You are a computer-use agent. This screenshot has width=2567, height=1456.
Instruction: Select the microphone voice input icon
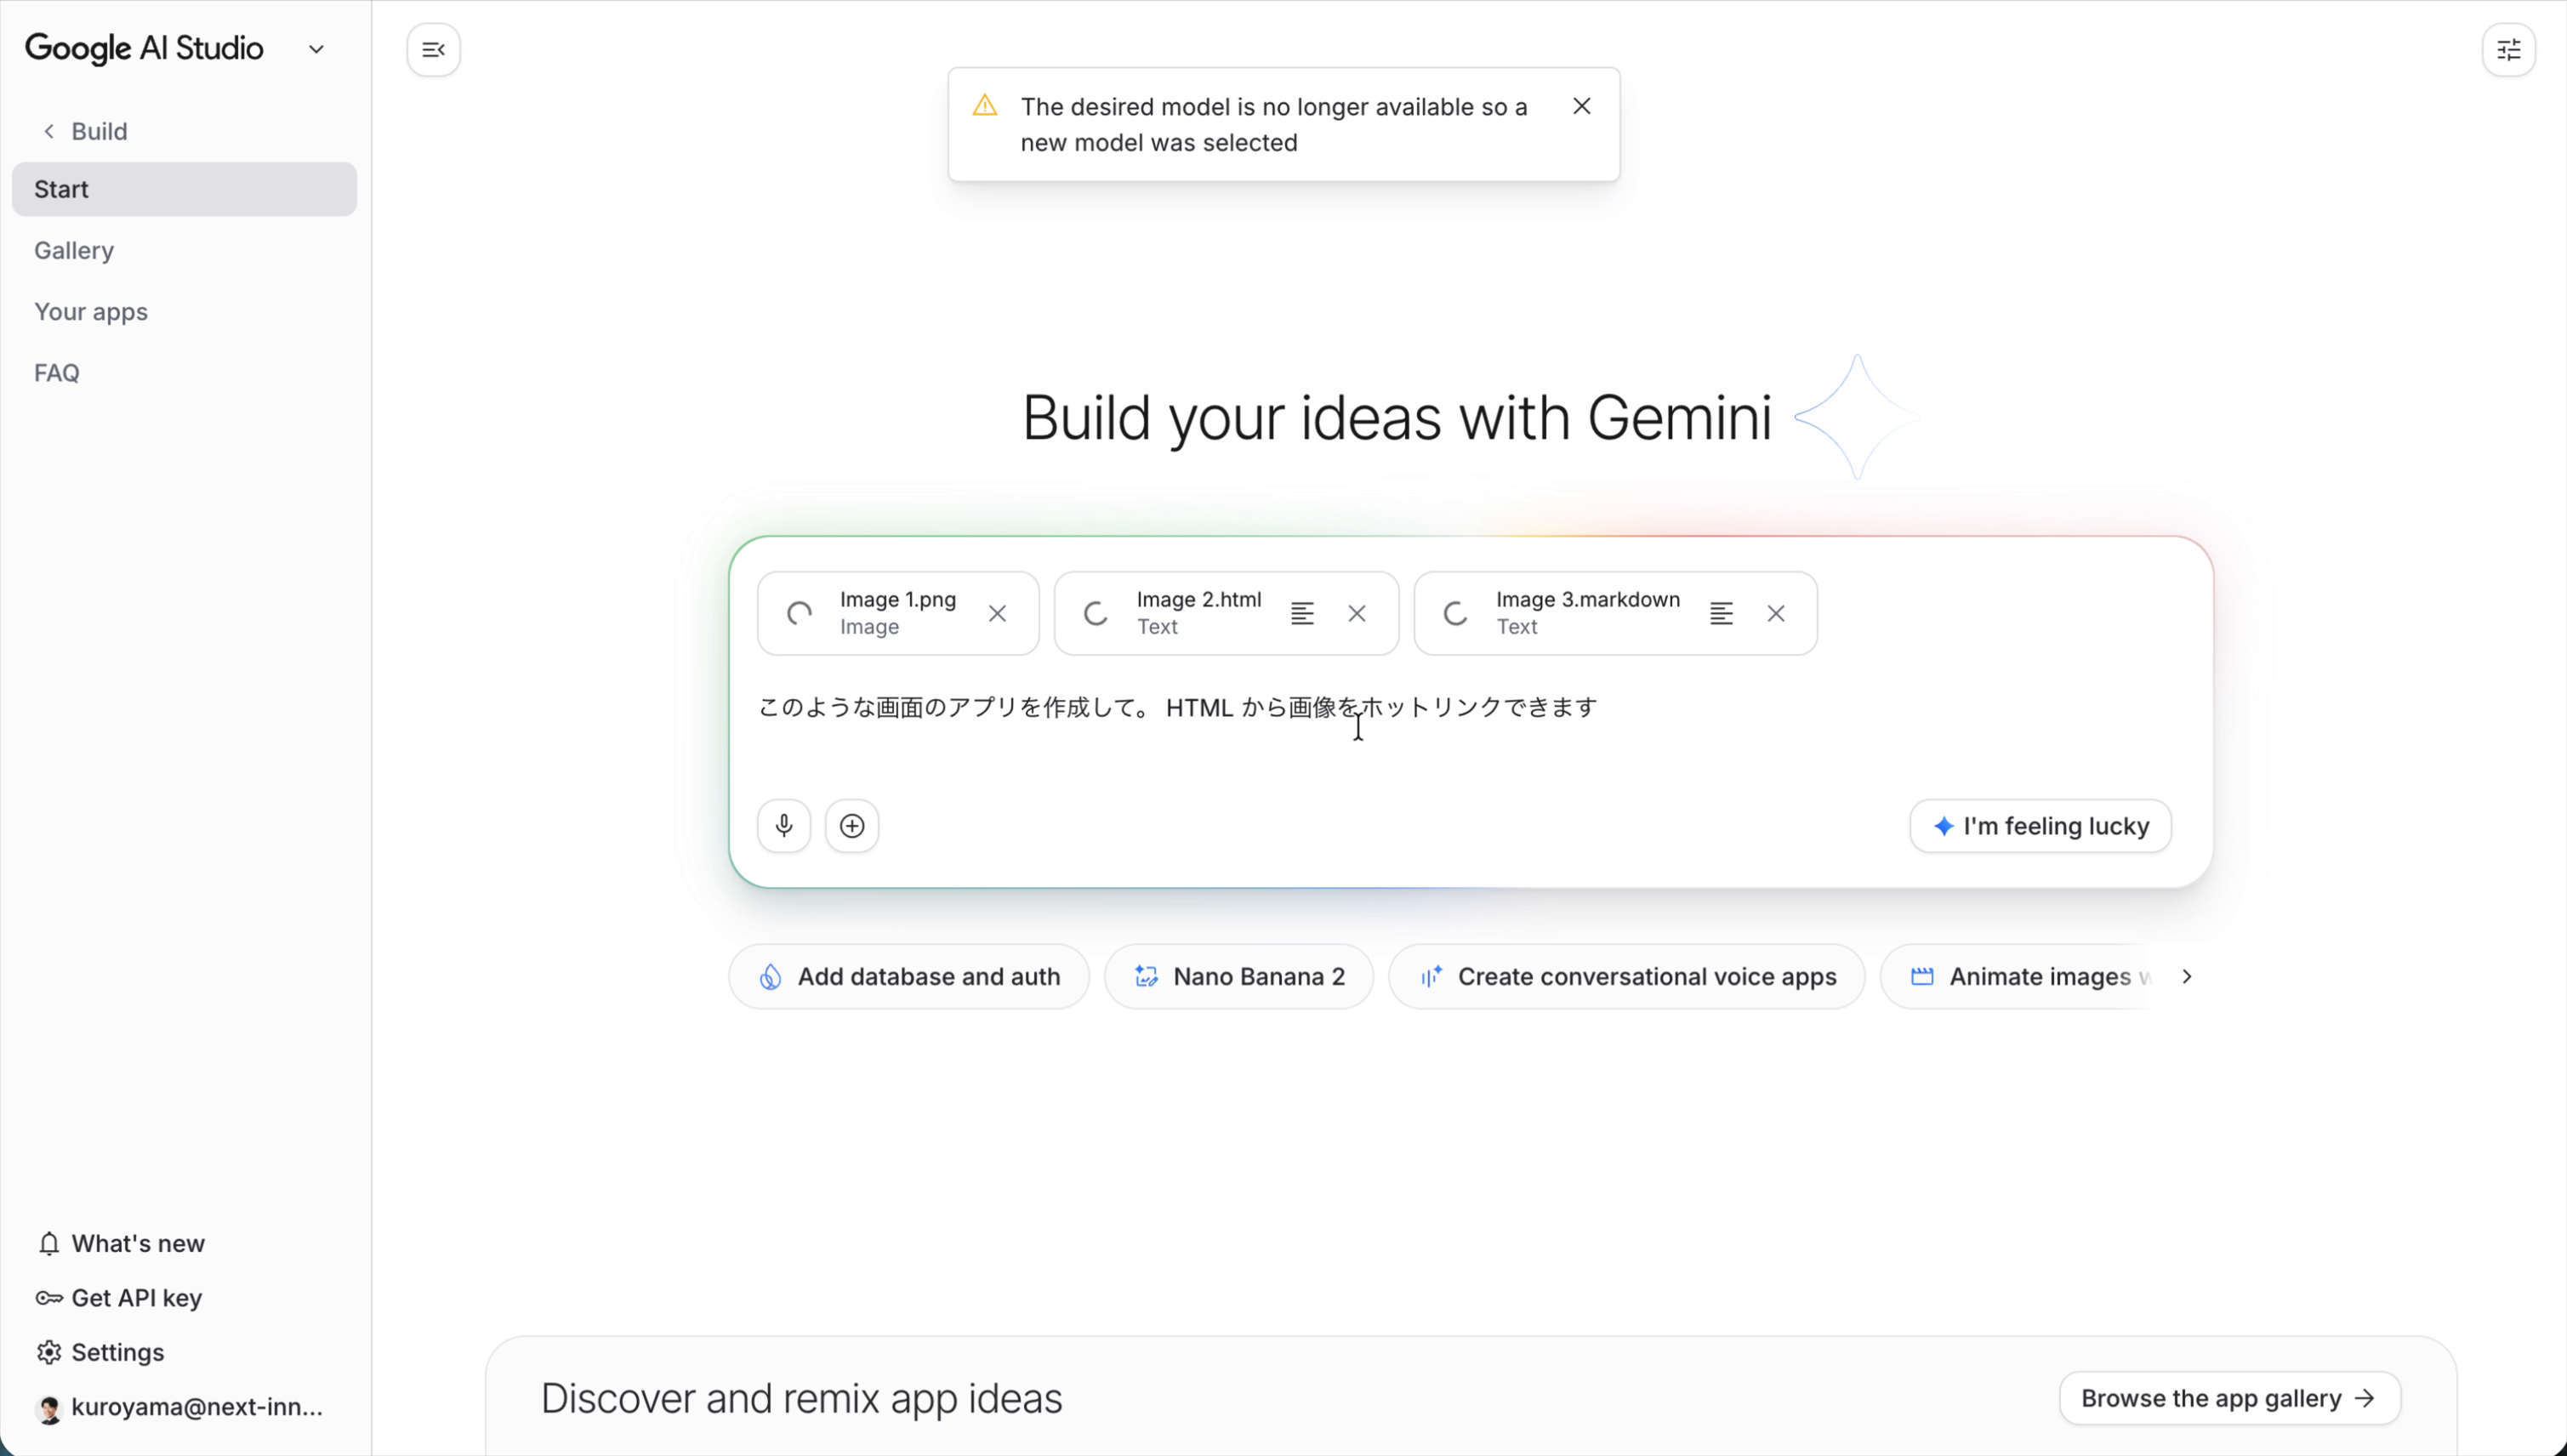(x=784, y=824)
